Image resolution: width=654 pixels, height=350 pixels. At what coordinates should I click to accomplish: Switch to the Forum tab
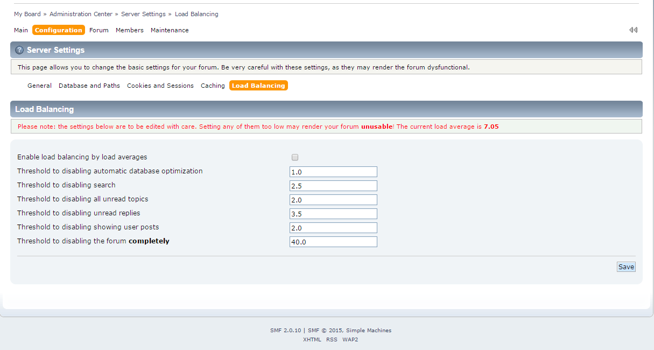coord(99,30)
